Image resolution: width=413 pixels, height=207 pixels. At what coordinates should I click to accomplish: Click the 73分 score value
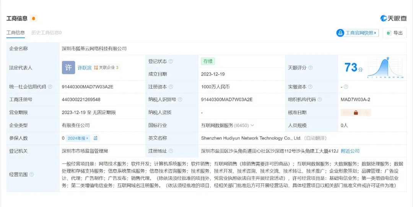353,68
